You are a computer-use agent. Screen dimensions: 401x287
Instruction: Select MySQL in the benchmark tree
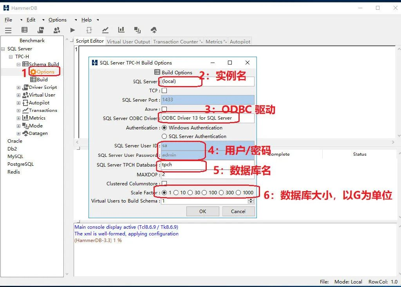(x=15, y=156)
